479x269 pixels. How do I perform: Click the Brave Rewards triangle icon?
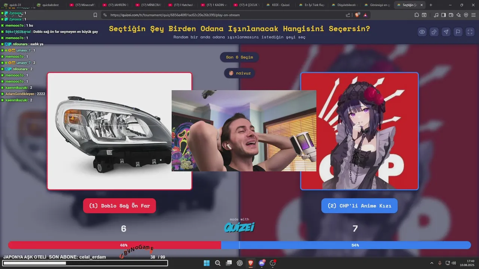(x=365, y=15)
